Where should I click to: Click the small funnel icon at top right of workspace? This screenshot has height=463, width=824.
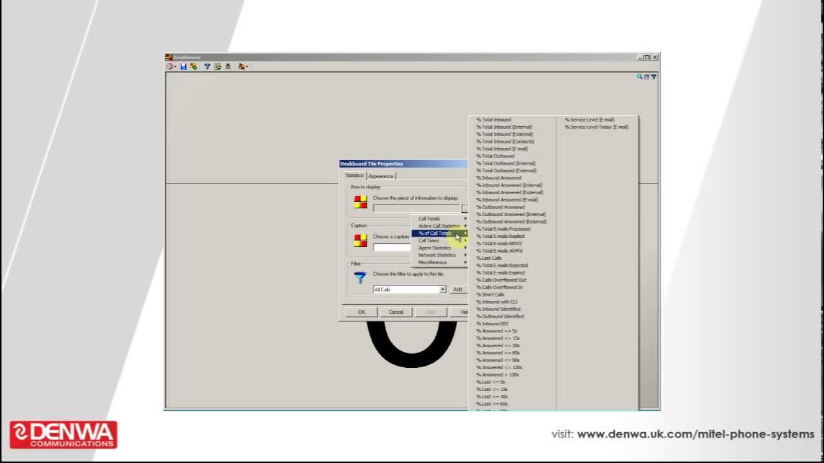point(653,77)
